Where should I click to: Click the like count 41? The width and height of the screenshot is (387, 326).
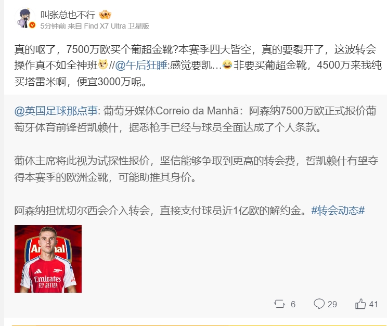[x=373, y=304]
